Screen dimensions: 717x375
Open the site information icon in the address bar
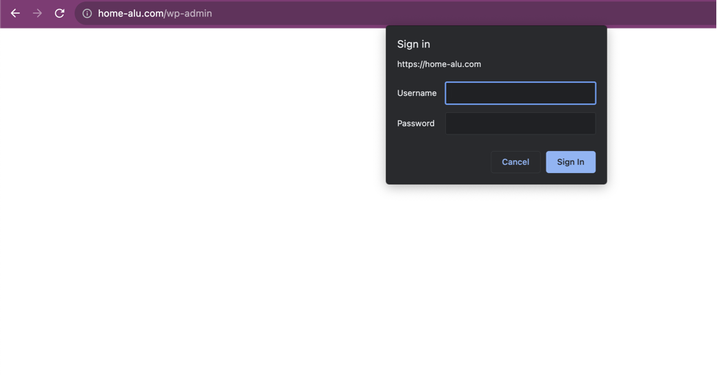point(87,14)
